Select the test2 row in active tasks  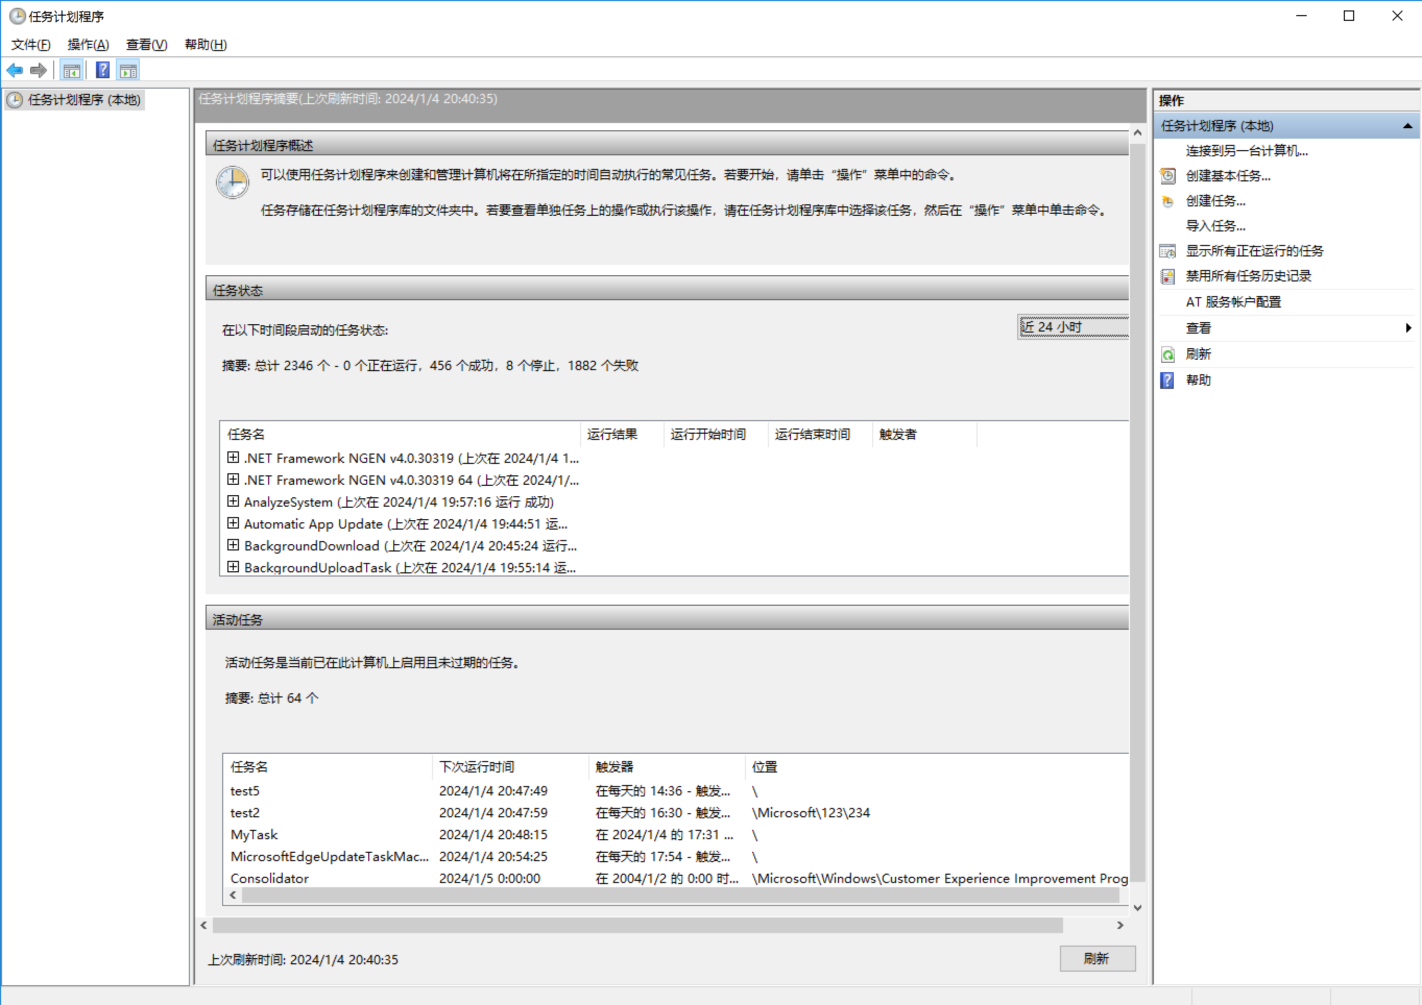pyautogui.click(x=245, y=813)
